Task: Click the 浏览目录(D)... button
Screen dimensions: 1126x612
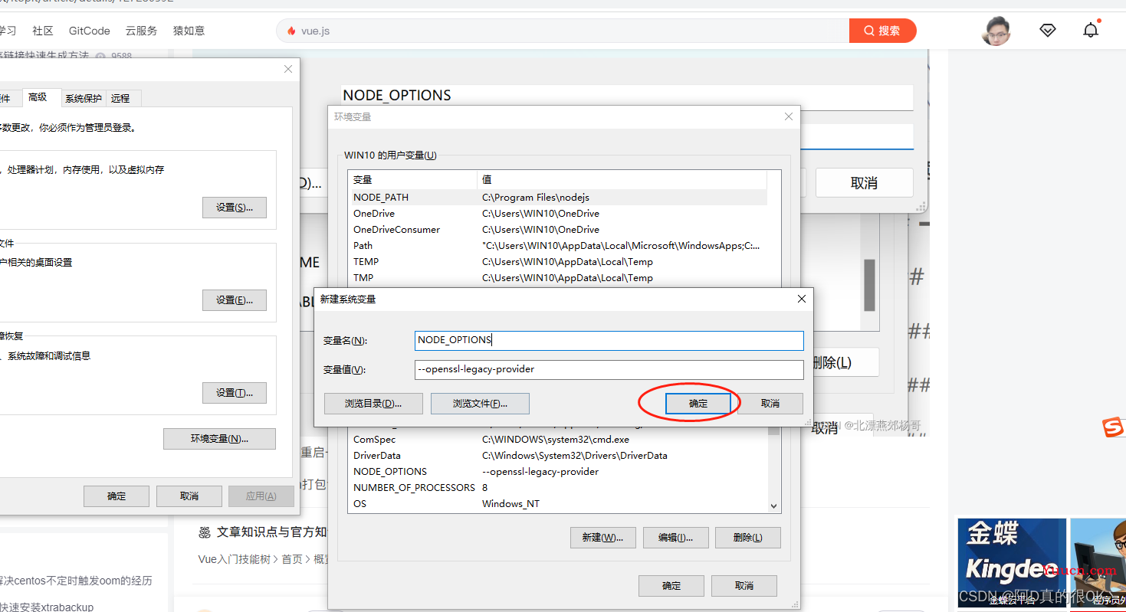Action: click(373, 404)
